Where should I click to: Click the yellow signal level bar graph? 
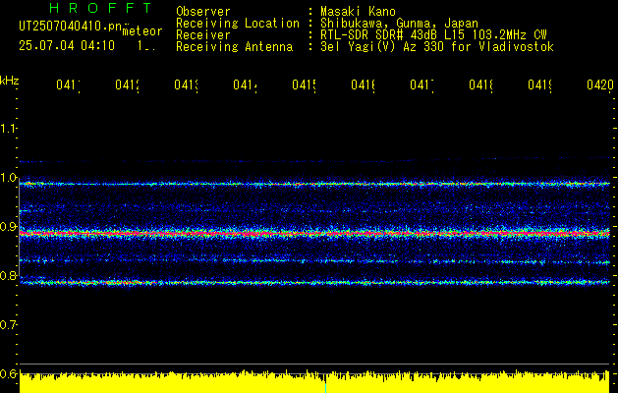coord(314,381)
